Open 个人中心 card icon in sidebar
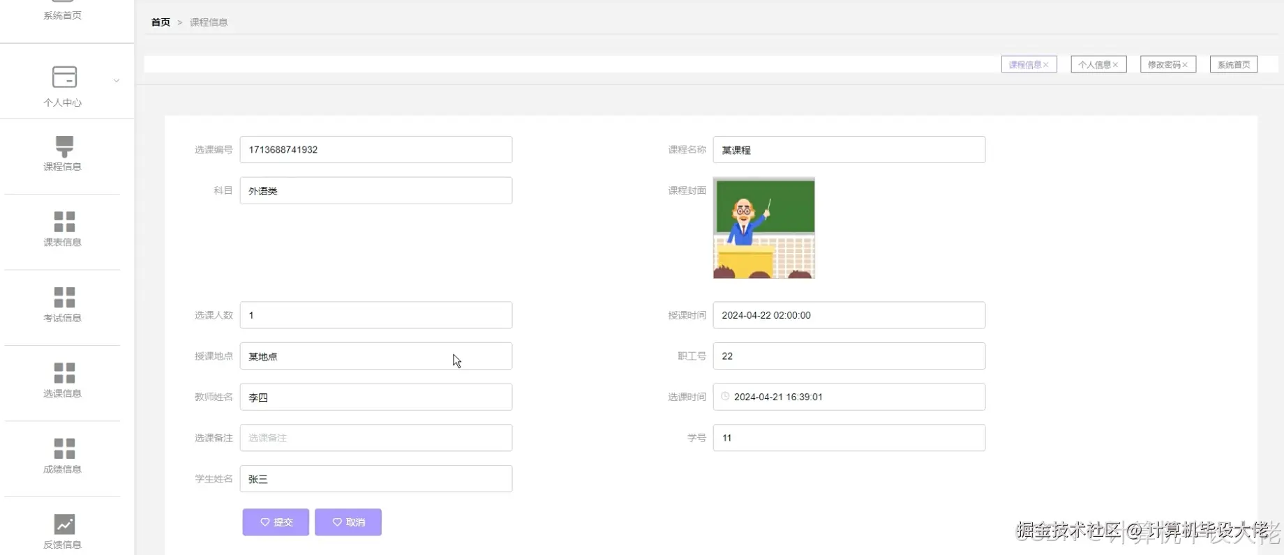Screen dimensions: 1284x555 click(x=64, y=77)
